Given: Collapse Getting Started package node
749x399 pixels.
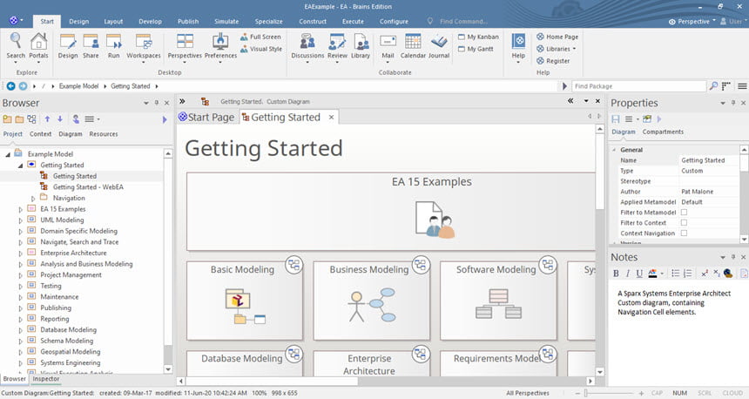Looking at the screenshot, I should tap(21, 166).
